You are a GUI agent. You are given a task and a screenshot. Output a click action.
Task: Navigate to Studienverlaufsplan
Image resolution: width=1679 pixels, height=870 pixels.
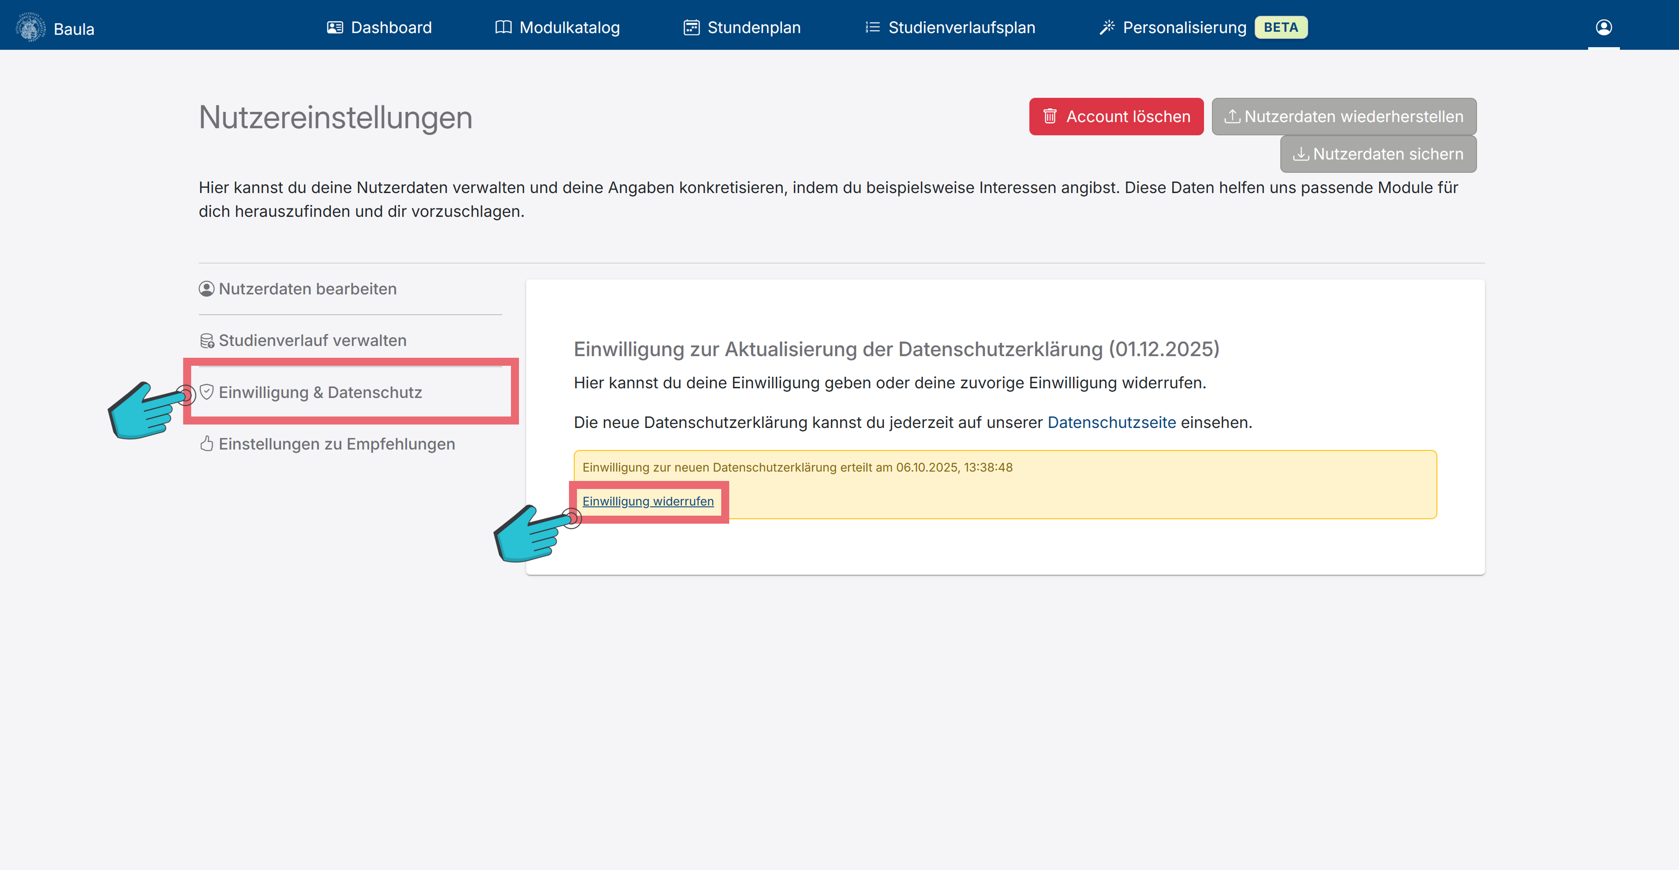(950, 27)
